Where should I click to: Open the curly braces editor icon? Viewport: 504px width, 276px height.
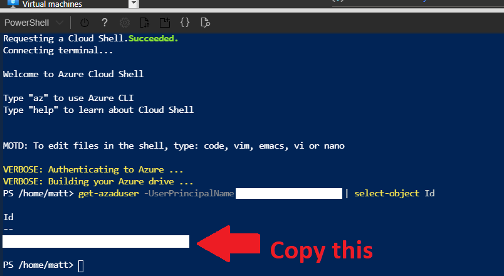pos(185,23)
